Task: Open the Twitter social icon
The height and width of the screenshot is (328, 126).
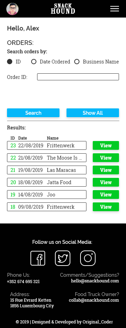Action: [63, 258]
